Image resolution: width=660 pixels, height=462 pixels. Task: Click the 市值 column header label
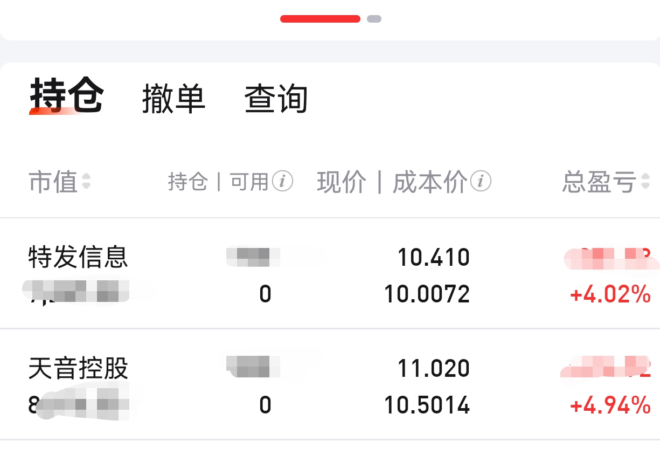53,182
